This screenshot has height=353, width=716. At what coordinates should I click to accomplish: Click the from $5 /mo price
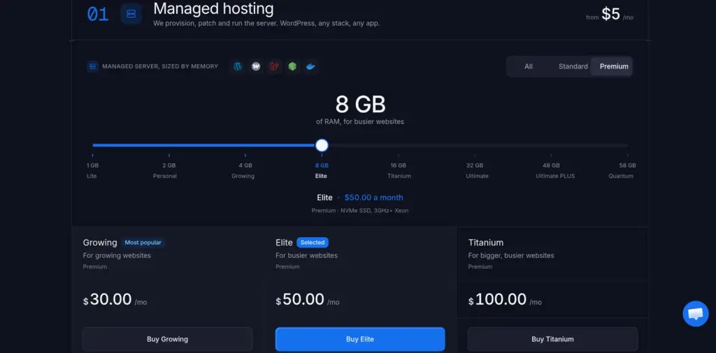(610, 14)
